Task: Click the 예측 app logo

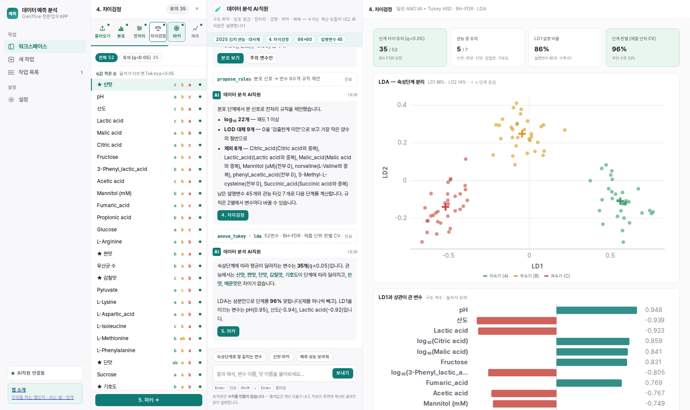Action: click(x=13, y=13)
